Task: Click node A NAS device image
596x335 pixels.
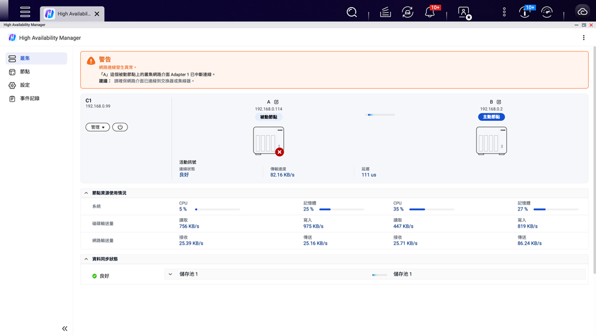Action: 268,141
